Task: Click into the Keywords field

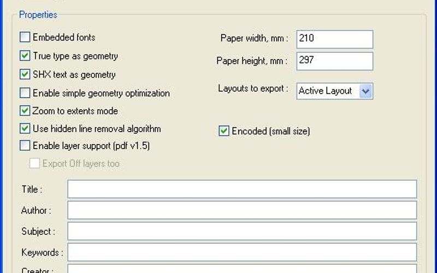Action: coord(241,252)
